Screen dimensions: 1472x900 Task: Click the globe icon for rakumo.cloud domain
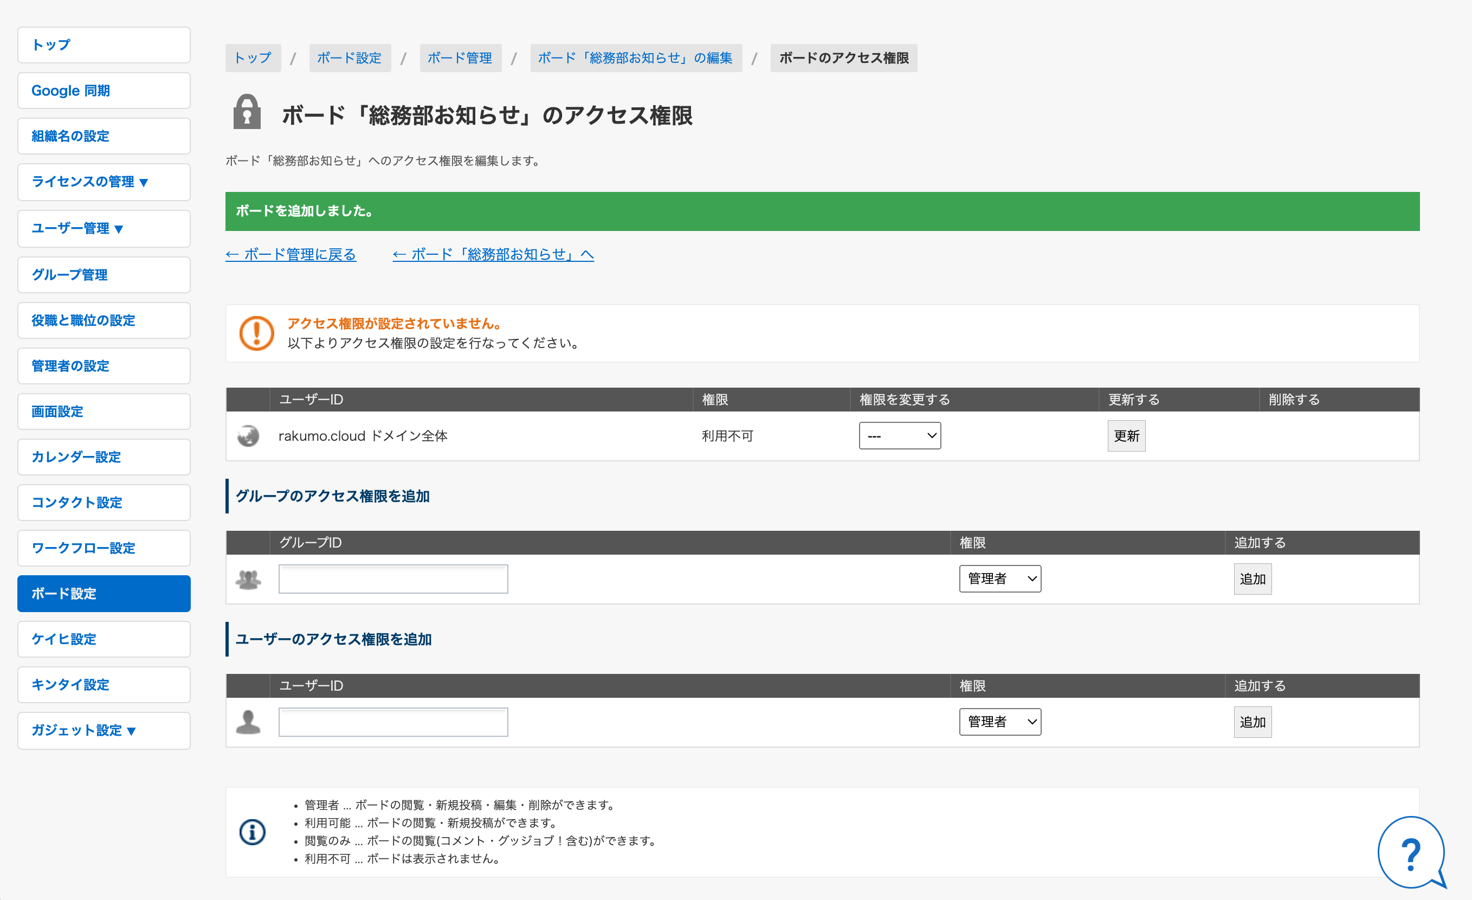pos(248,436)
